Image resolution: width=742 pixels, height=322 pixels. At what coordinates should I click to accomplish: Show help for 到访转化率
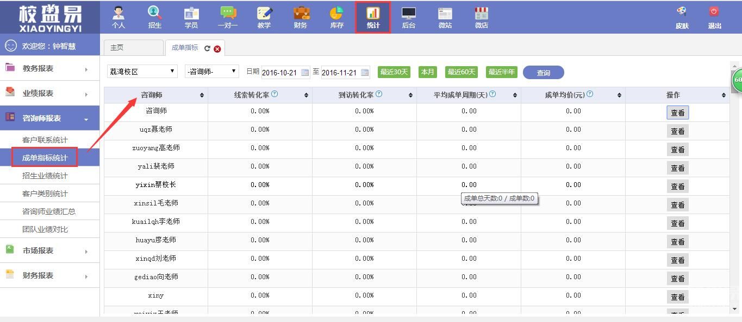[379, 94]
